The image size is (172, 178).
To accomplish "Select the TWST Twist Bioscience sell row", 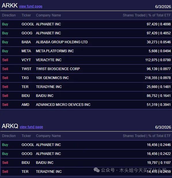I will click(86, 69).
